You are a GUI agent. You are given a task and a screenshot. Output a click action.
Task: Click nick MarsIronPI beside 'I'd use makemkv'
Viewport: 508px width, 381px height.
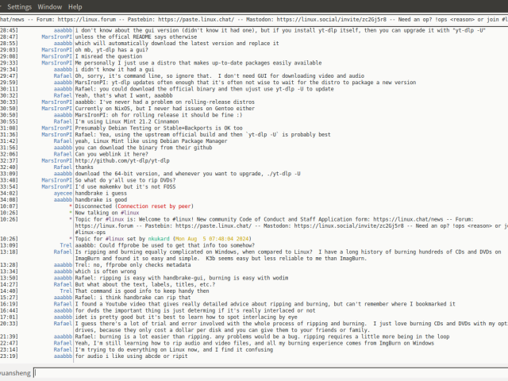[x=56, y=187]
